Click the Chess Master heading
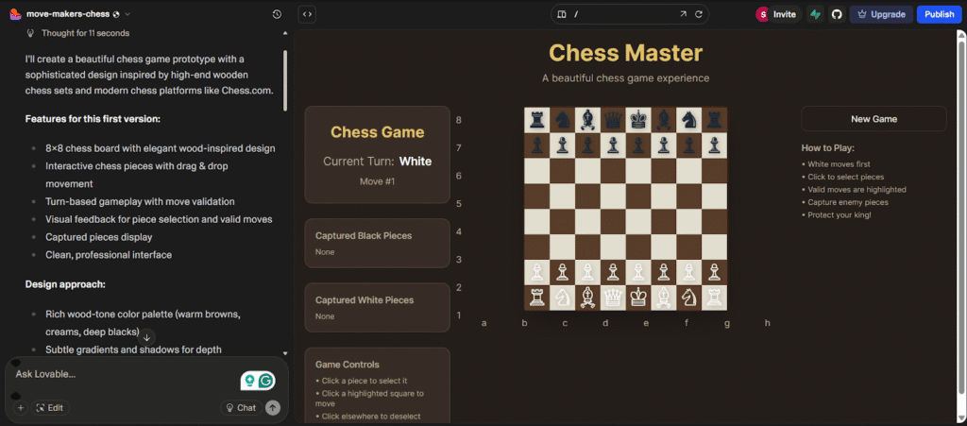The height and width of the screenshot is (426, 967). [625, 53]
